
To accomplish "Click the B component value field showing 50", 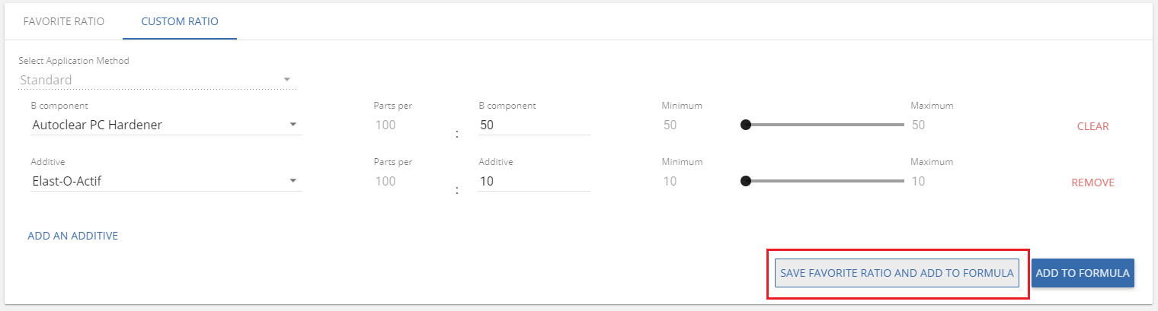I will [x=534, y=125].
